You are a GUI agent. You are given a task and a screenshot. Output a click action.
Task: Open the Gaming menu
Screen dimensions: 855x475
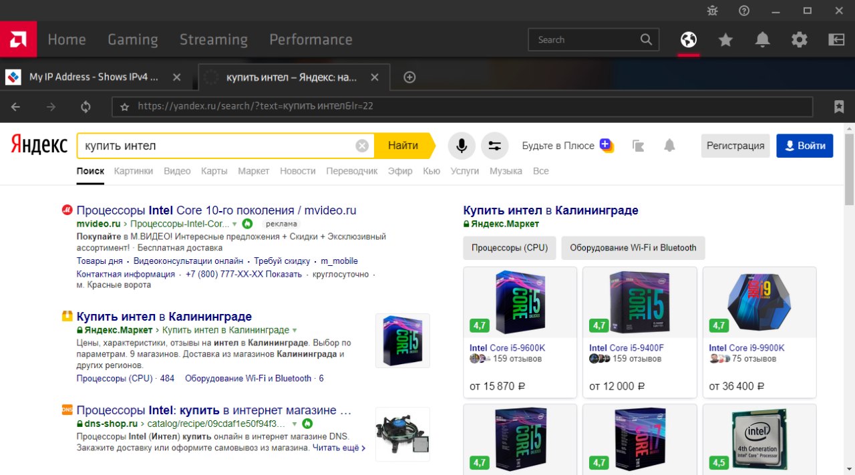click(x=133, y=39)
